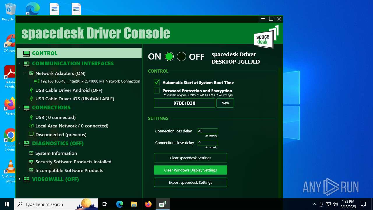Select the CONTROL tree item

79,53
